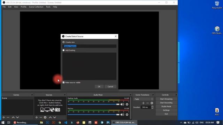Open Fade transition dropdown

coord(143,99)
